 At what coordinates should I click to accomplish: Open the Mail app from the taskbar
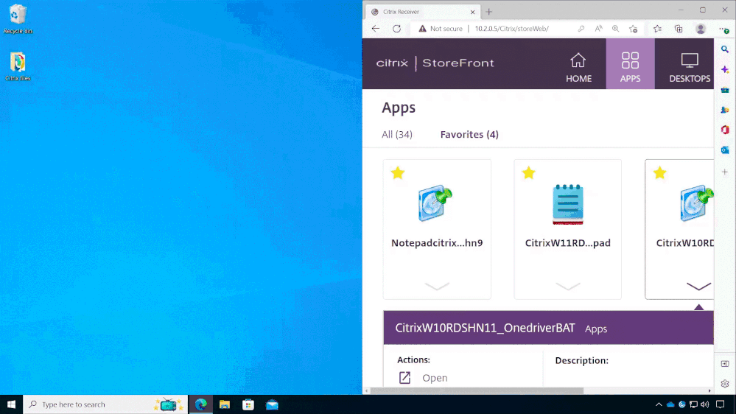click(273, 404)
